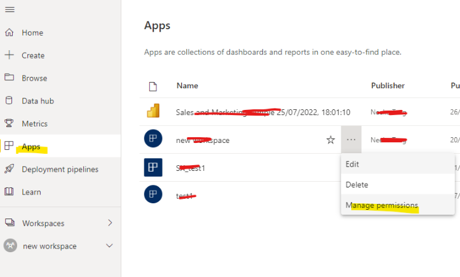Click the round app icon in the last app row
The image size is (460, 277).
pos(153,194)
